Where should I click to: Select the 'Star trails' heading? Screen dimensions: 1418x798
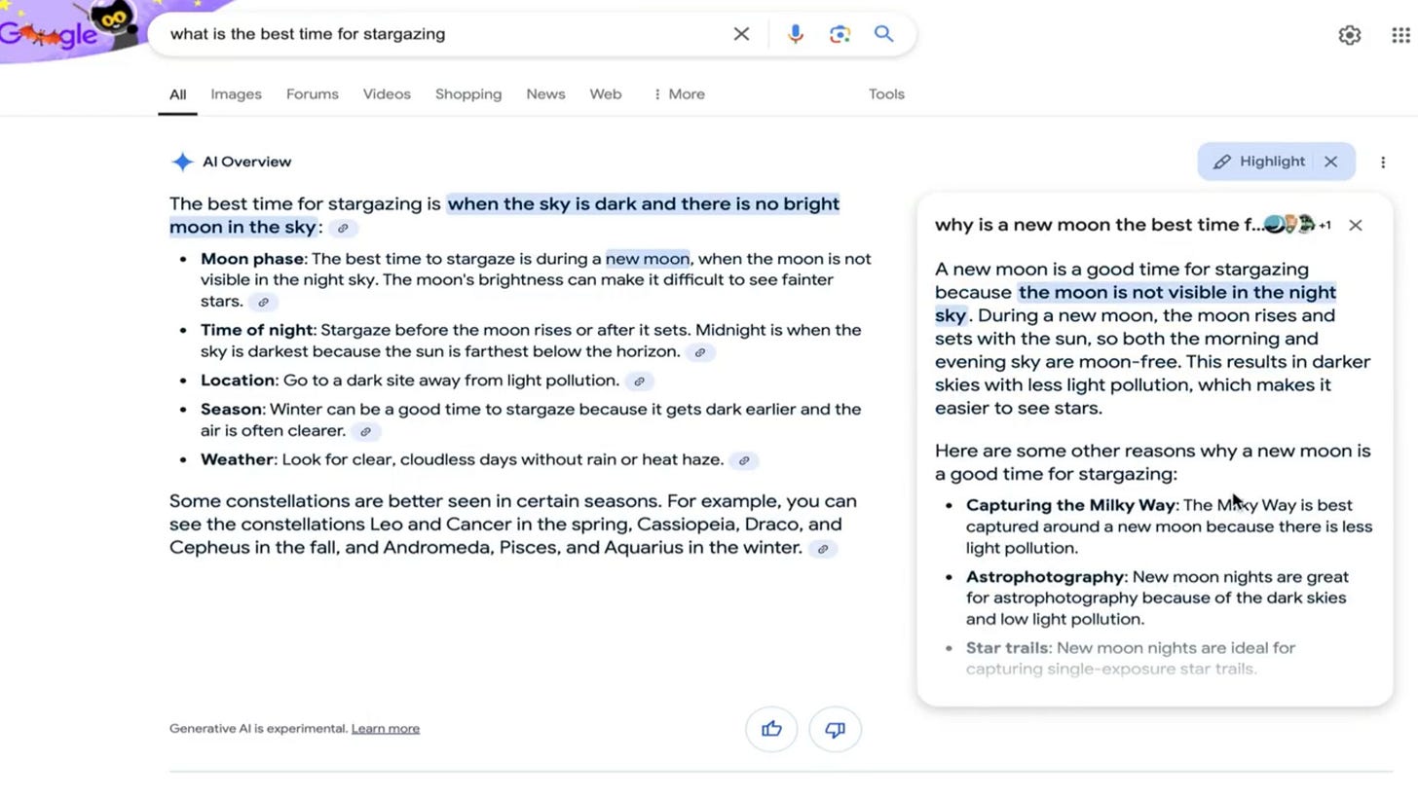pyautogui.click(x=1007, y=648)
